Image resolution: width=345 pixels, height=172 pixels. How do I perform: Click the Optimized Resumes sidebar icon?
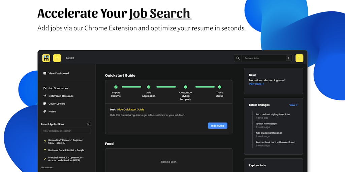(x=45, y=96)
